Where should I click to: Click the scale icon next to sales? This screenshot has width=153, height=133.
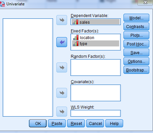click(x=75, y=22)
